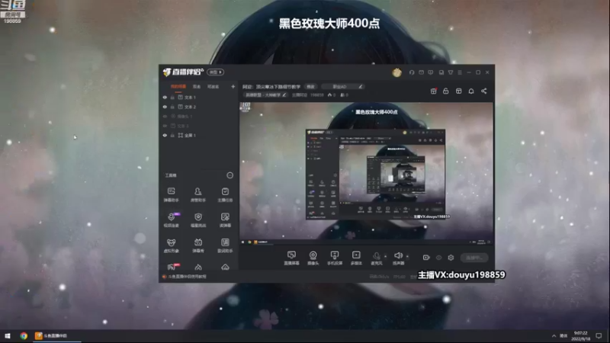Open the 房管助手 tool in toolbox
This screenshot has height=343, width=610.
pos(198,194)
